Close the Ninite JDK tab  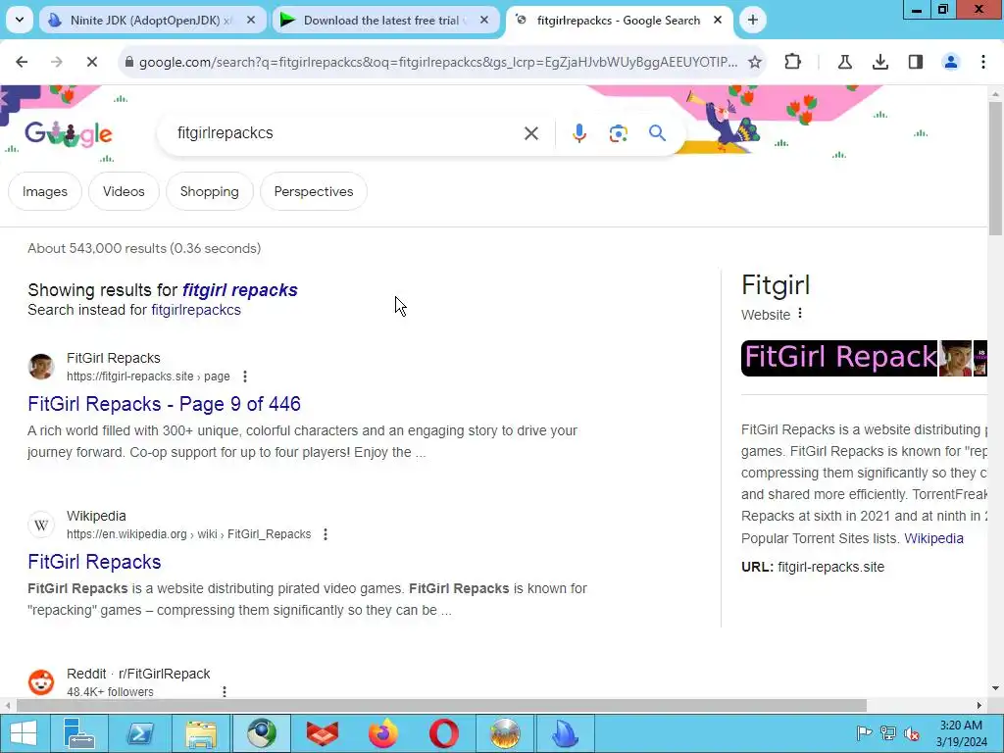pos(251,20)
